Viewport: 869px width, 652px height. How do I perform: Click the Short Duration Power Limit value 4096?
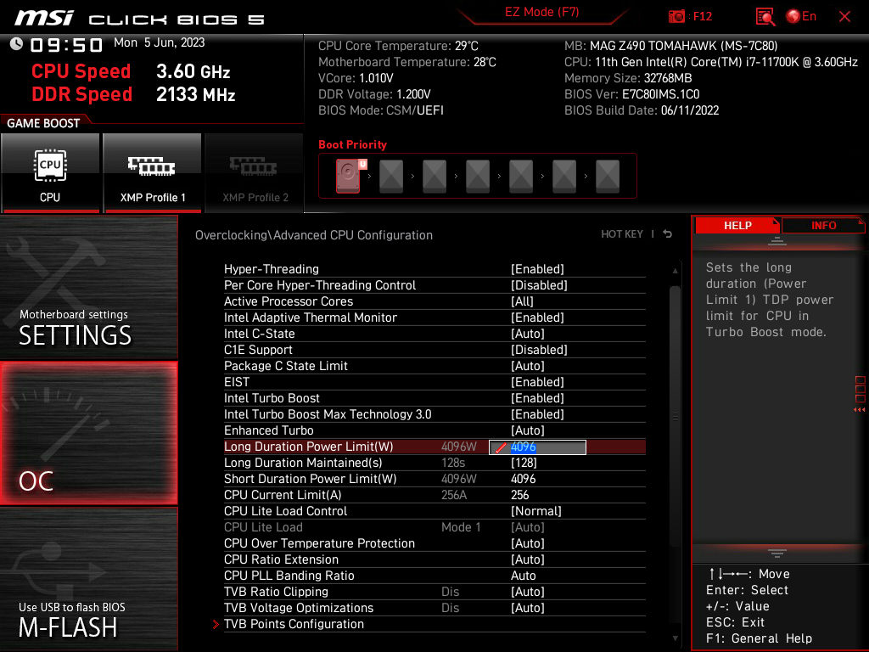coord(523,479)
